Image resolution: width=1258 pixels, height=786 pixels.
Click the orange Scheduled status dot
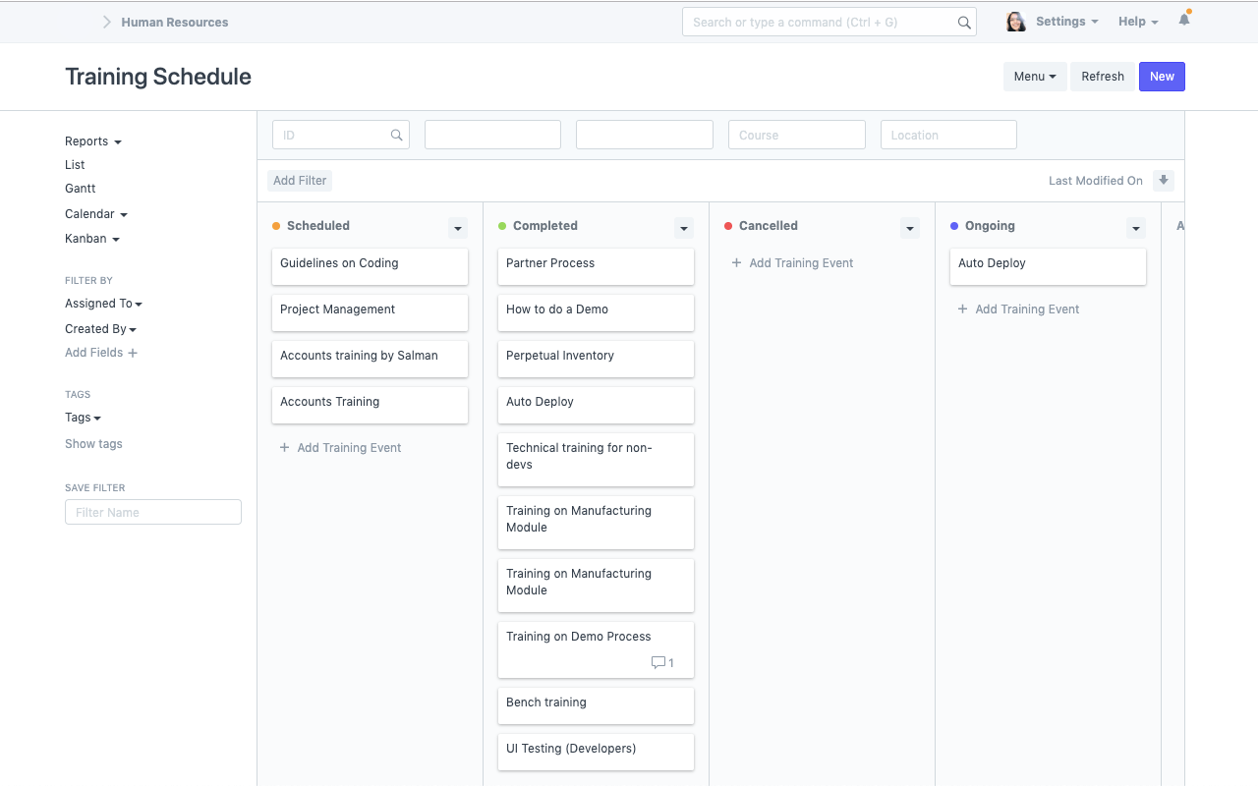point(276,226)
